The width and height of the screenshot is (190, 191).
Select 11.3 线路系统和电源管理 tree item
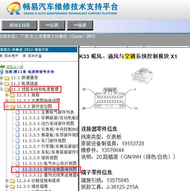35,89
